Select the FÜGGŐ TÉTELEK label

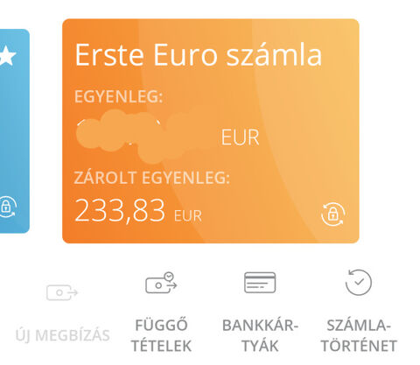[x=161, y=335]
